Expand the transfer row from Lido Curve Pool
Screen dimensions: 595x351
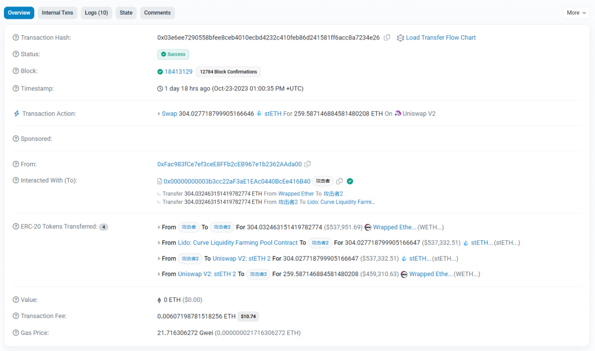[159, 243]
